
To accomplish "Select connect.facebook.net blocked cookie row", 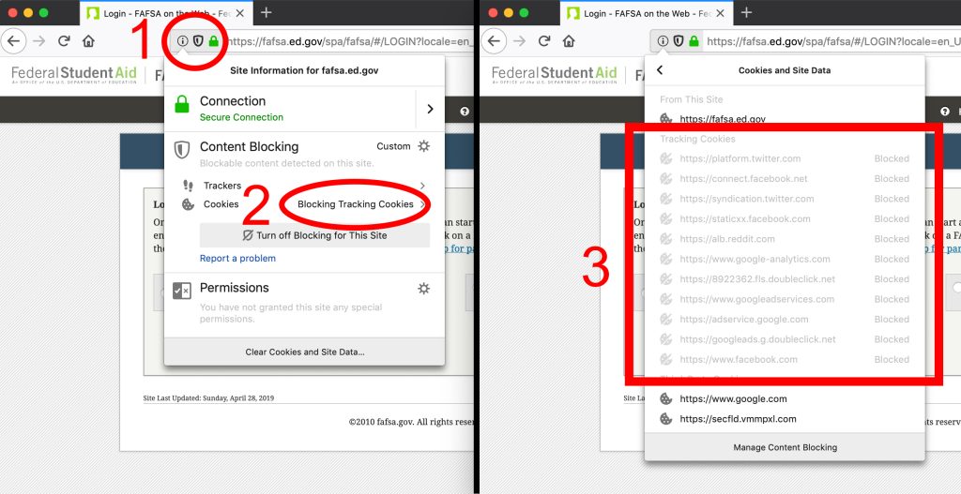I will pos(785,179).
